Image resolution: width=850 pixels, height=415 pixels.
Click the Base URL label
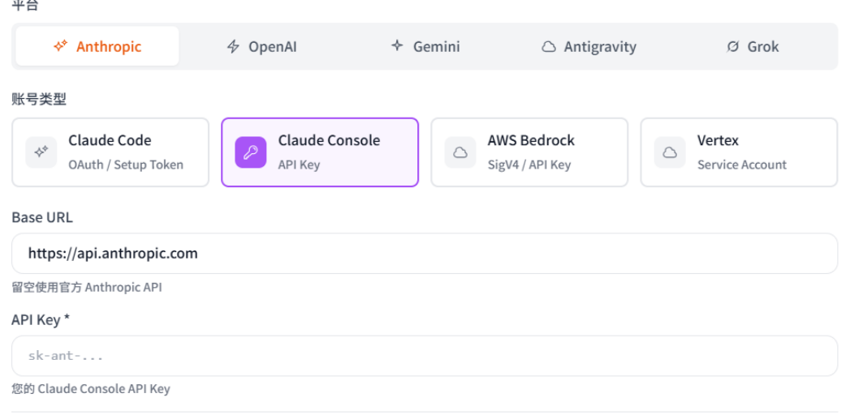coord(42,217)
